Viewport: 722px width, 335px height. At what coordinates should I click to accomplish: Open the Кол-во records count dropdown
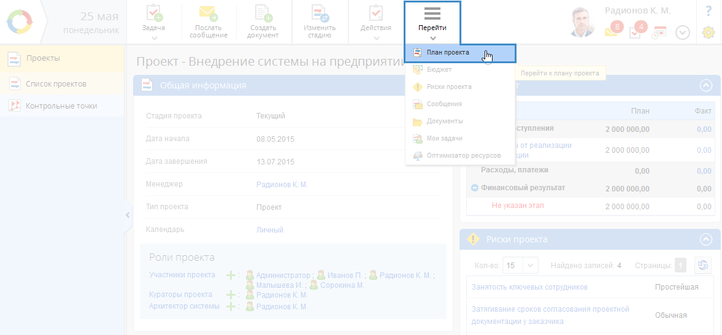click(520, 266)
